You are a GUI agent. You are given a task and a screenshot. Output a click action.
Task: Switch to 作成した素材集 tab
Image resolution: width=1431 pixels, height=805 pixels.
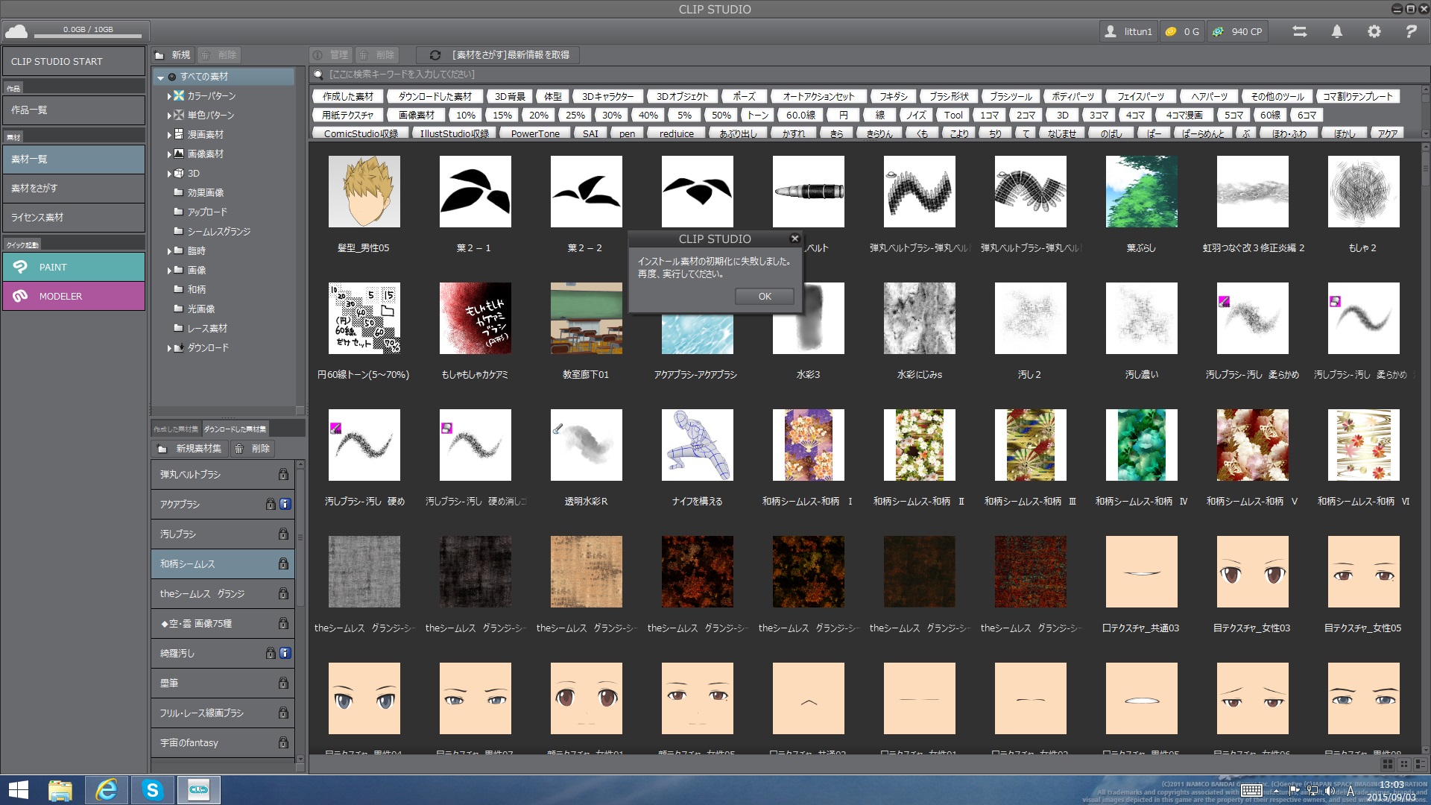point(176,429)
